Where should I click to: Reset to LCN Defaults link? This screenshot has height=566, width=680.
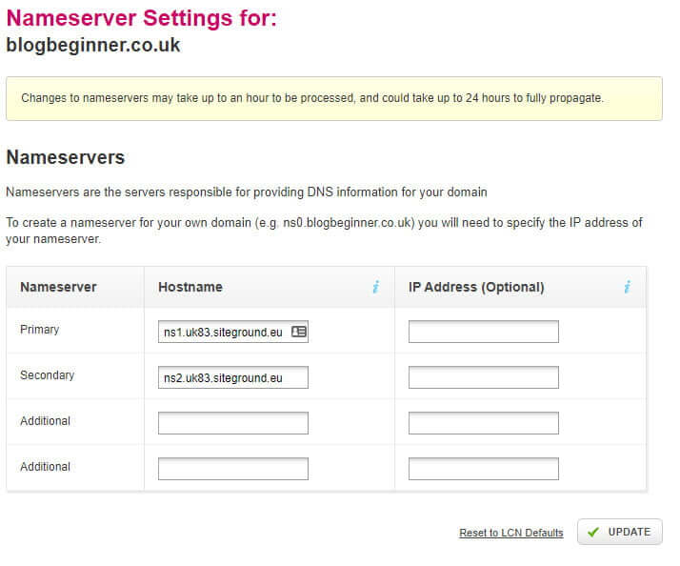click(510, 533)
